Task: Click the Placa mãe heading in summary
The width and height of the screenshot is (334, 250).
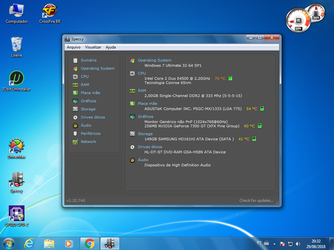Action: click(x=148, y=104)
